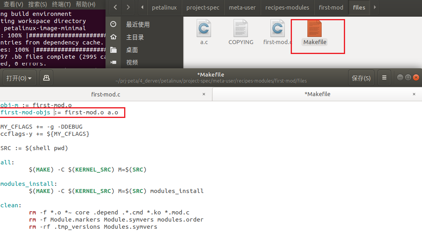Open the 终端(T) Terminal menu
The image size is (422, 247).
tap(61, 4)
